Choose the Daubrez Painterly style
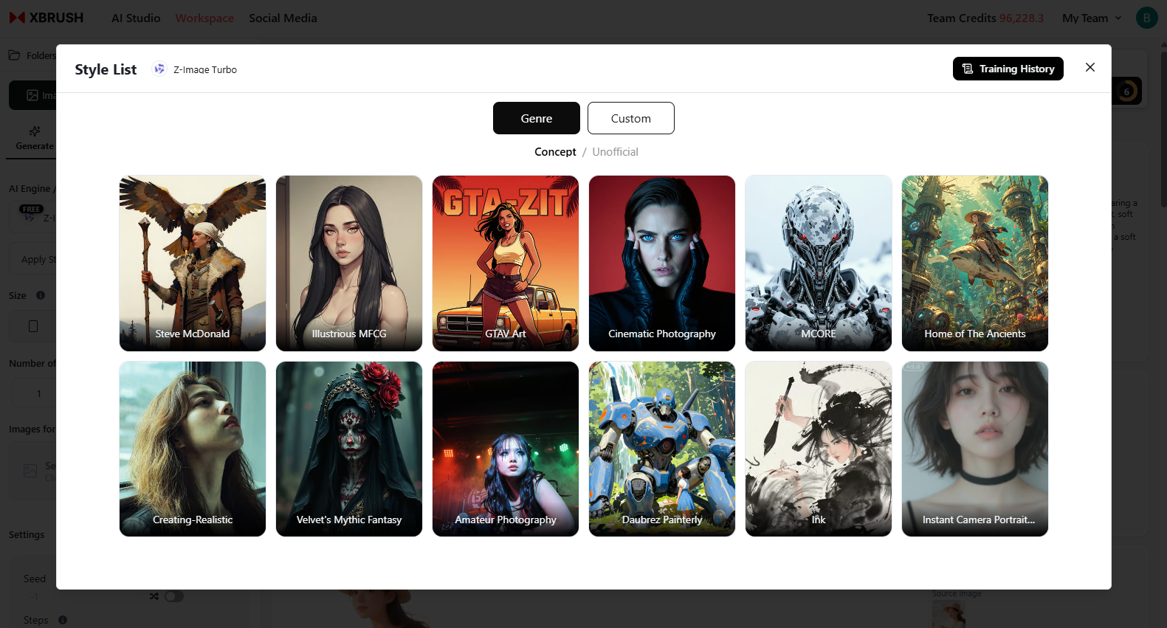This screenshot has height=628, width=1167. [662, 449]
